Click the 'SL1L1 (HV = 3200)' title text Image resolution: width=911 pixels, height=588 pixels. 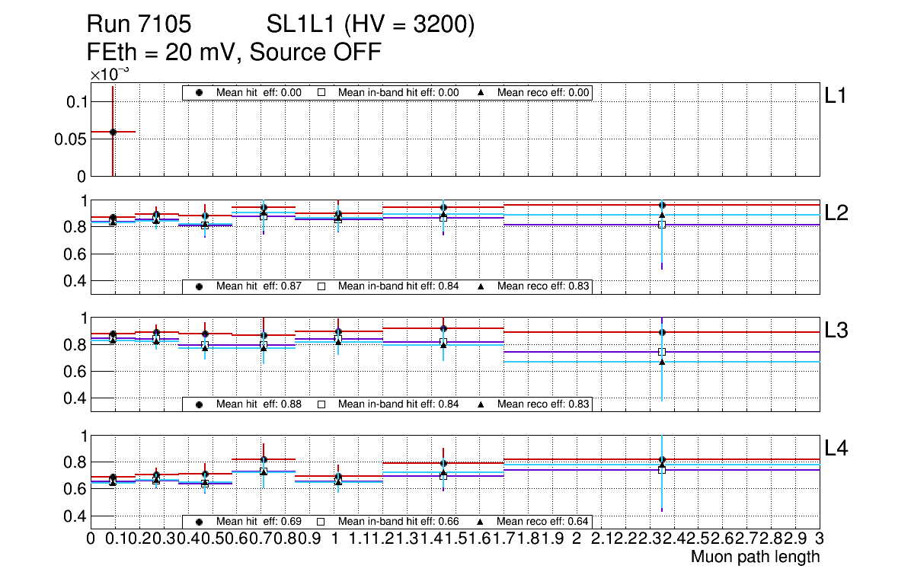click(370, 26)
